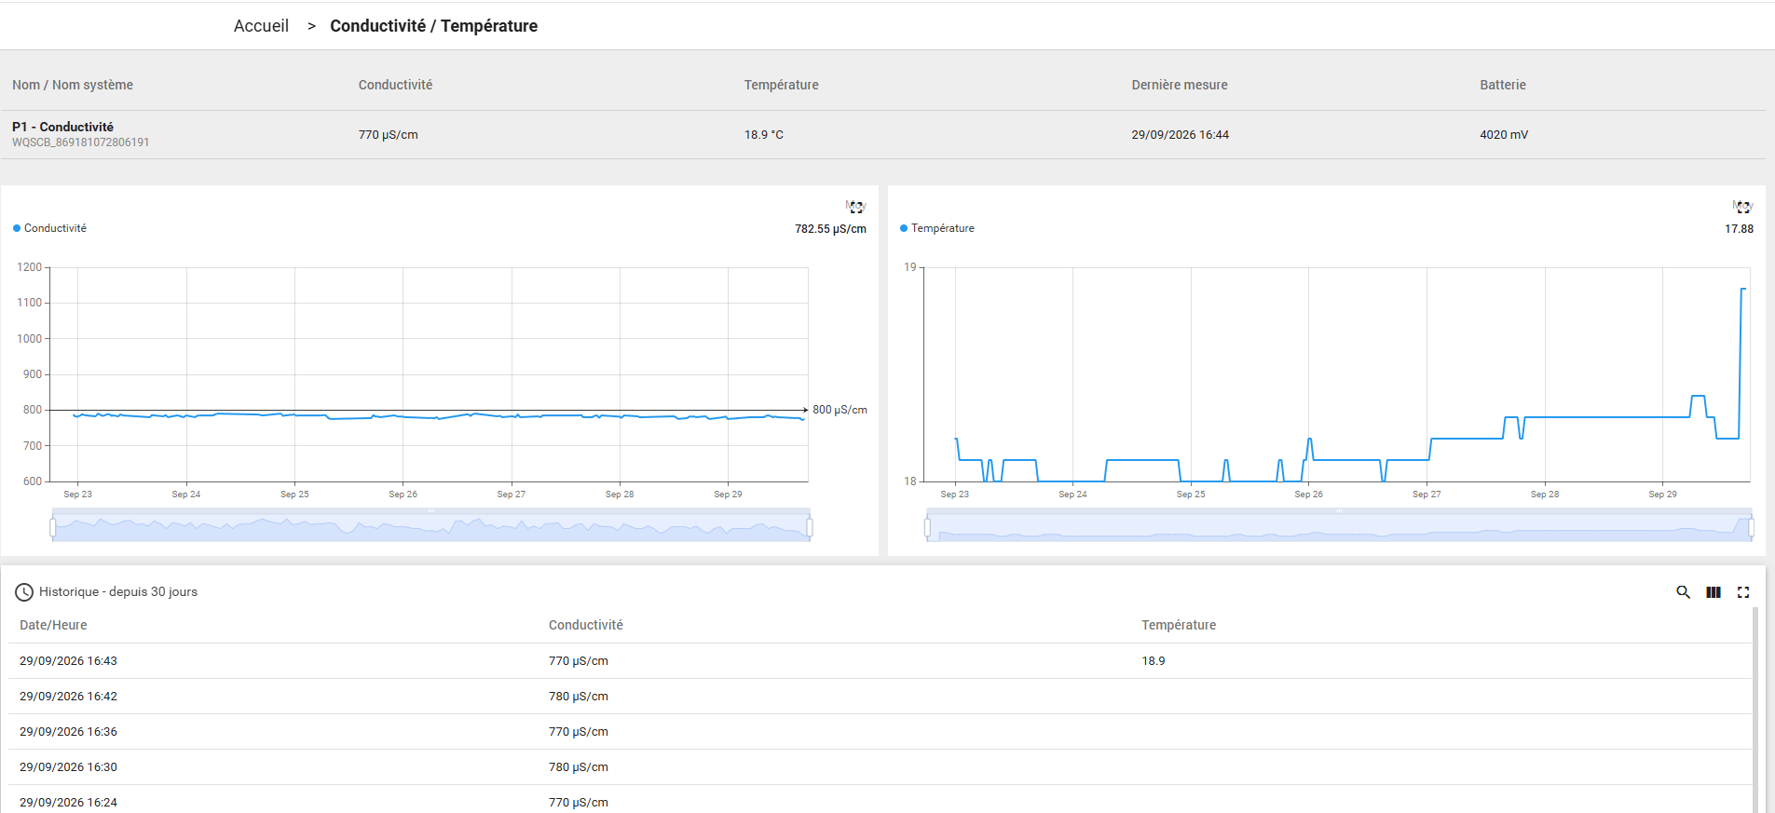Click the right handle of Température range slider
The width and height of the screenshot is (1775, 813).
(1752, 528)
